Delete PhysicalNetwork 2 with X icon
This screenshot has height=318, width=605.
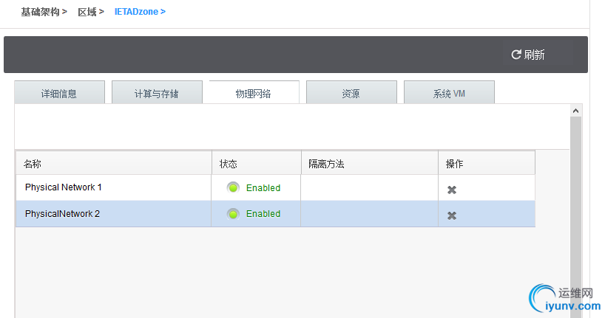tap(452, 215)
